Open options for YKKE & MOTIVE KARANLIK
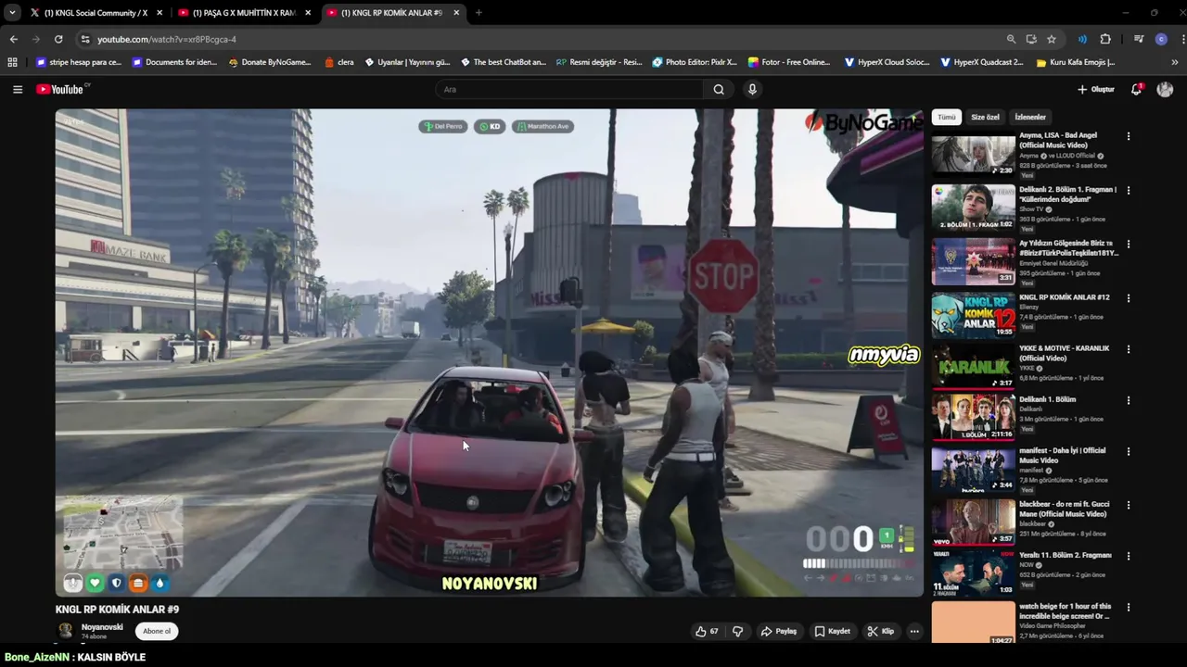This screenshot has width=1187, height=667. pos(1129,349)
